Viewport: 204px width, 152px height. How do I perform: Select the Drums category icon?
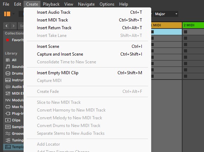click(8, 74)
